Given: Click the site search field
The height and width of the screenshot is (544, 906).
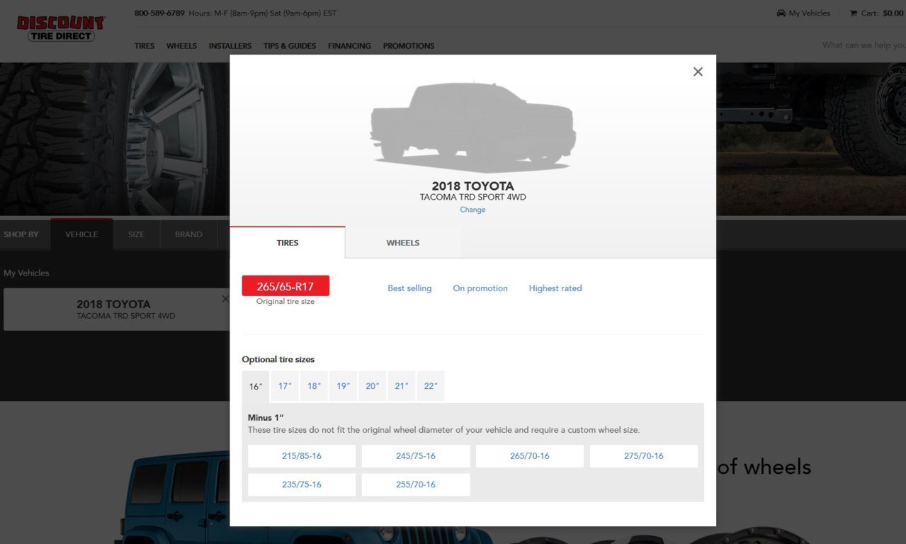Looking at the screenshot, I should tap(863, 45).
